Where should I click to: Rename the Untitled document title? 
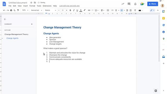(x=18, y=3)
